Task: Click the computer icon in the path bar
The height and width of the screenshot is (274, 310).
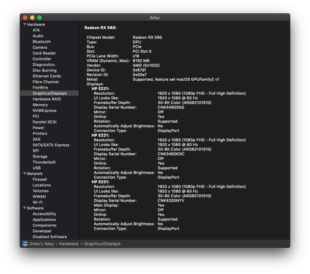Action: coord(25,244)
